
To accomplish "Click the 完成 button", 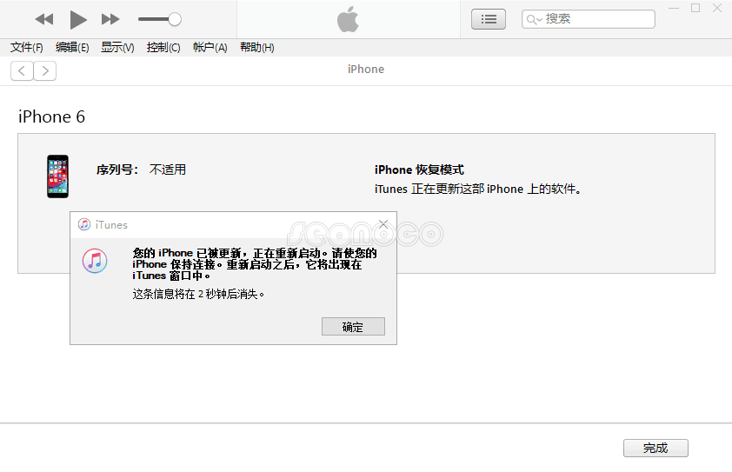I will [x=655, y=449].
